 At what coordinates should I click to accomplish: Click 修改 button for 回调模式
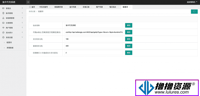(128, 53)
